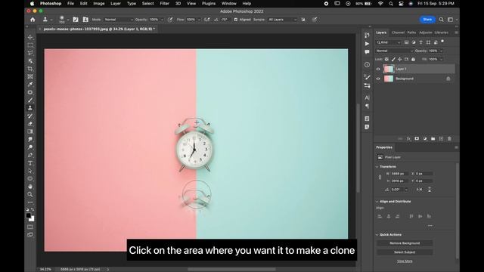Switch to the Paths tab

(x=411, y=32)
